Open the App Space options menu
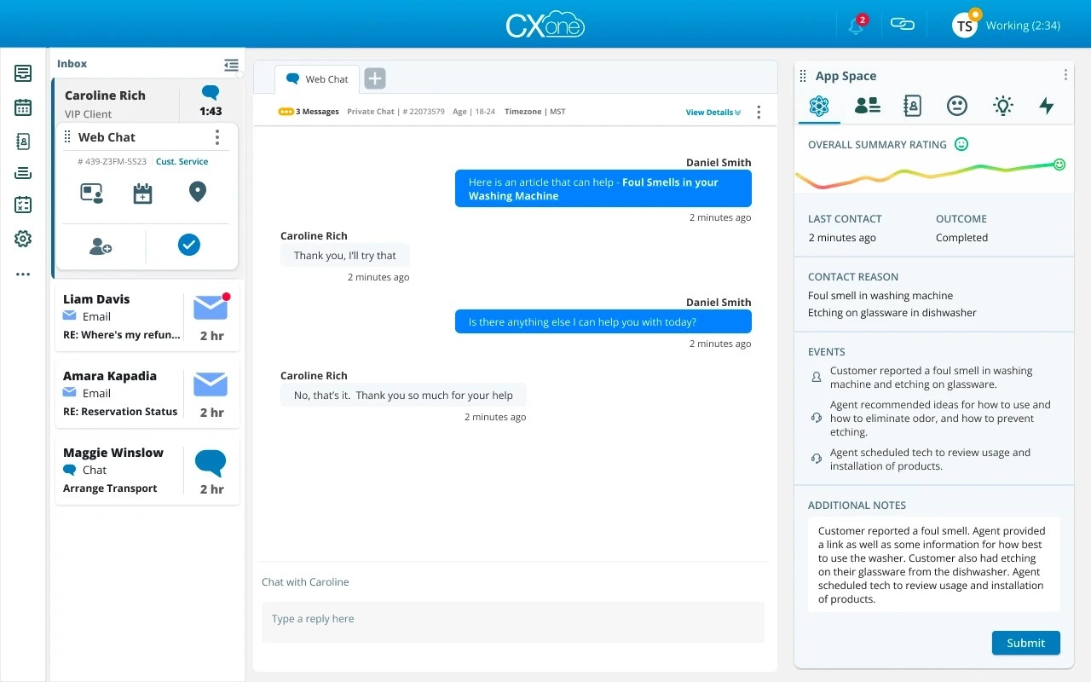1091x682 pixels. (1065, 75)
